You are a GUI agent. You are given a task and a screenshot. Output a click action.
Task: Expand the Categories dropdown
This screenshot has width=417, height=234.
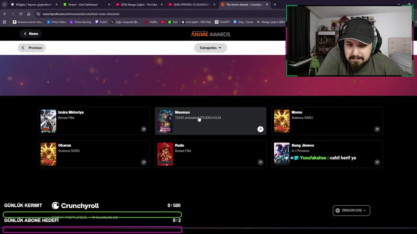pos(210,48)
